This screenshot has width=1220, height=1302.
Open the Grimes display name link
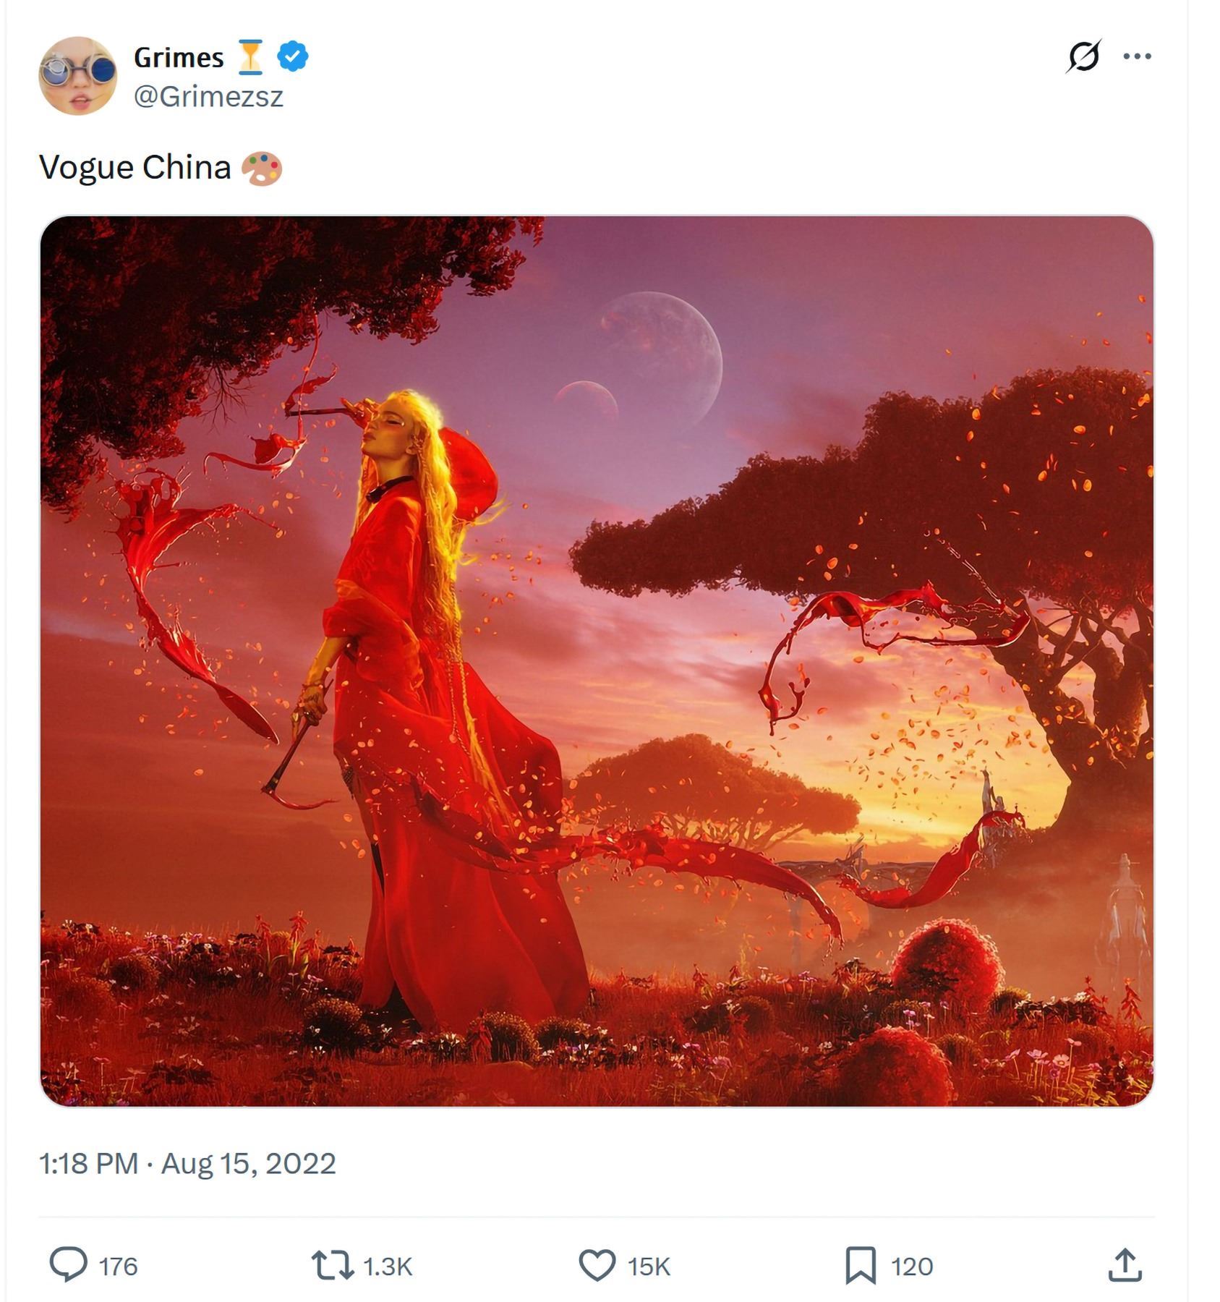179,58
